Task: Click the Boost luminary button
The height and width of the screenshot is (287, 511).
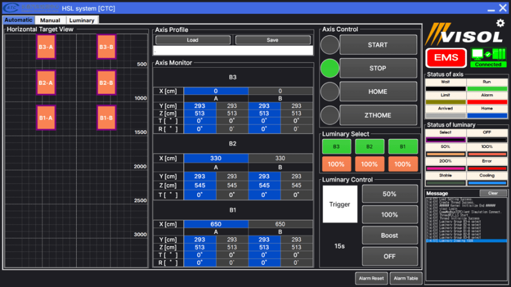Action: [390, 235]
